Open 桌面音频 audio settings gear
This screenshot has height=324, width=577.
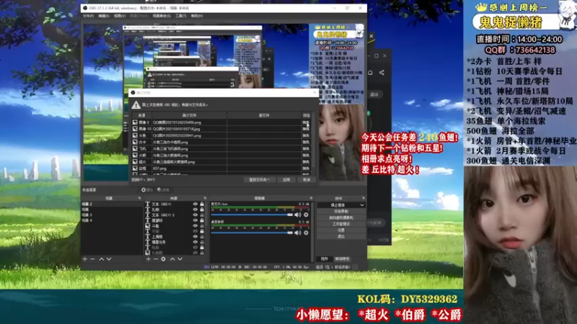coord(306,233)
